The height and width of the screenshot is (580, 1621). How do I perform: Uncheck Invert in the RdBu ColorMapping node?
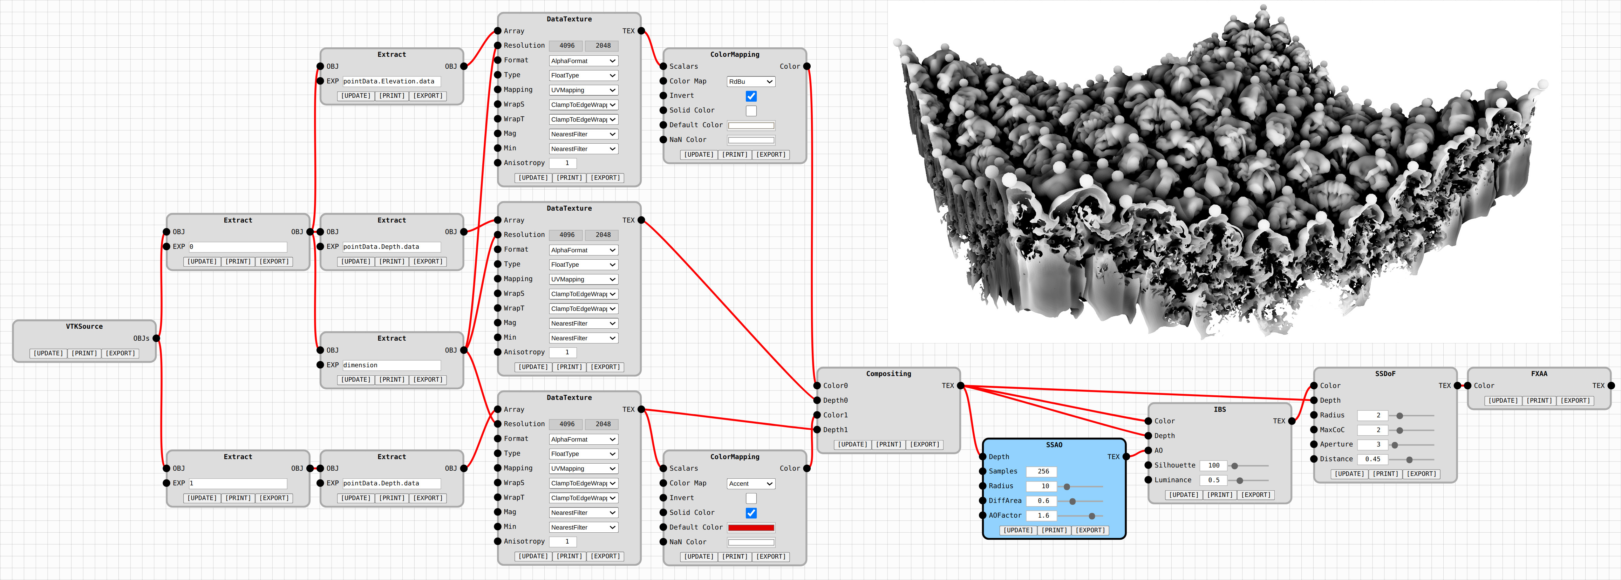(x=751, y=96)
